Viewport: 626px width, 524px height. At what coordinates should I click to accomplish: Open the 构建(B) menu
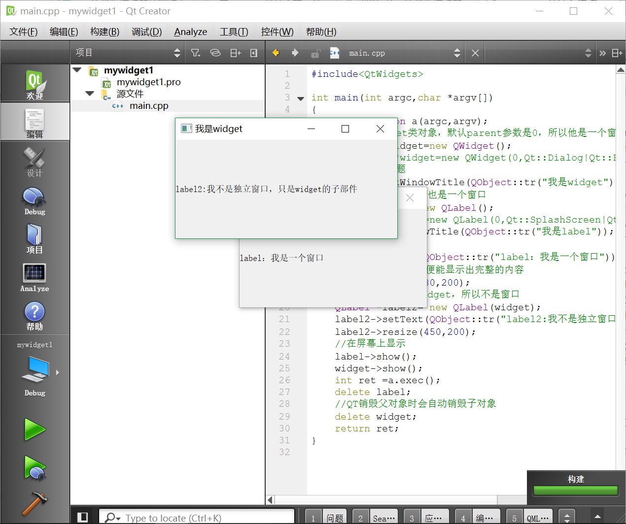105,32
